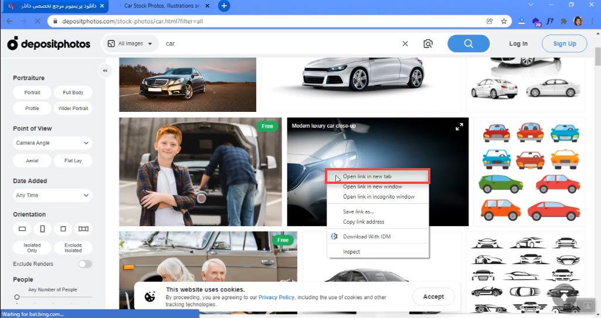This screenshot has width=601, height=318.
Task: Click the f? extension icon
Action: 549,22
